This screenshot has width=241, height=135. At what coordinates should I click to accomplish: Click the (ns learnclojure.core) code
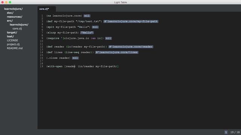click(x=64, y=16)
